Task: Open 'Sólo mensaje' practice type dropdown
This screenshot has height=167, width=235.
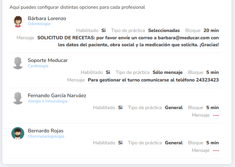Action: (x=168, y=72)
